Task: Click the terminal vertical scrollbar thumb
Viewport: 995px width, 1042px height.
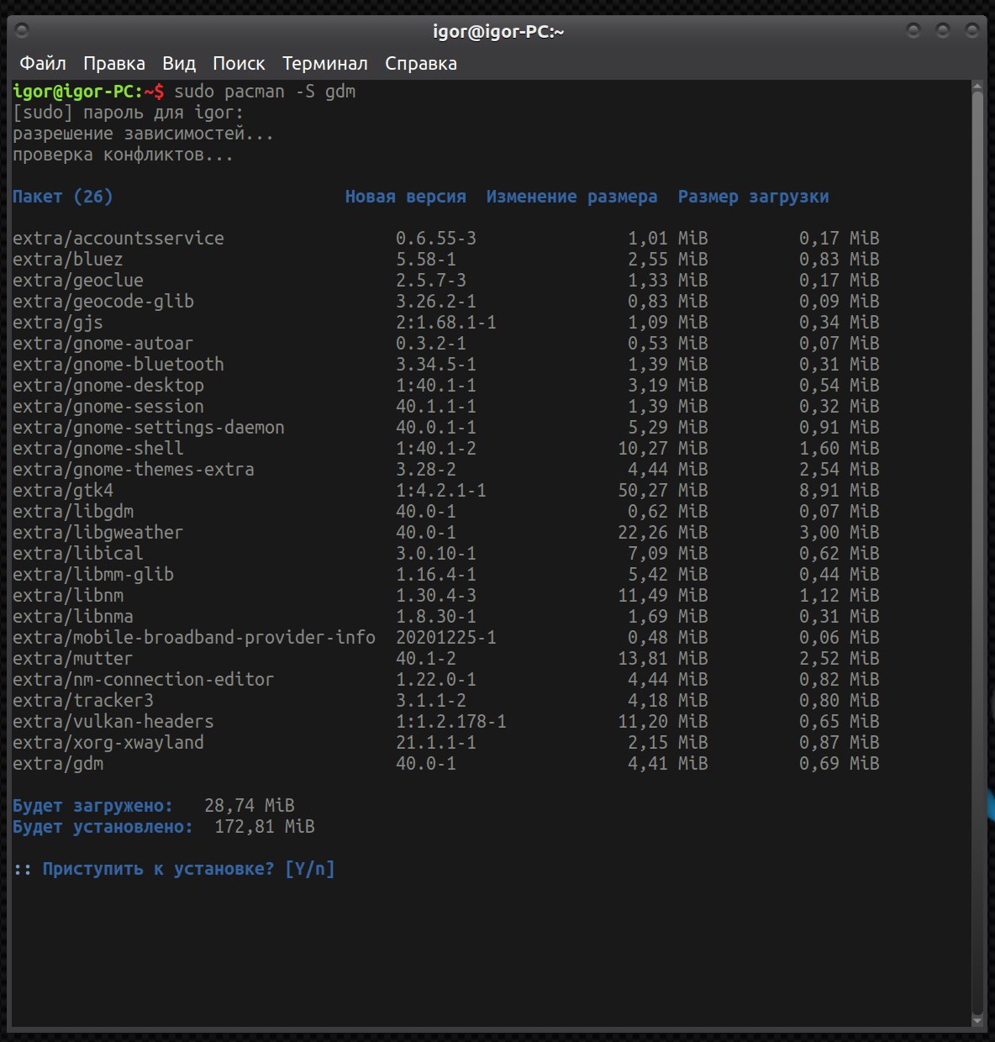Action: (977, 554)
